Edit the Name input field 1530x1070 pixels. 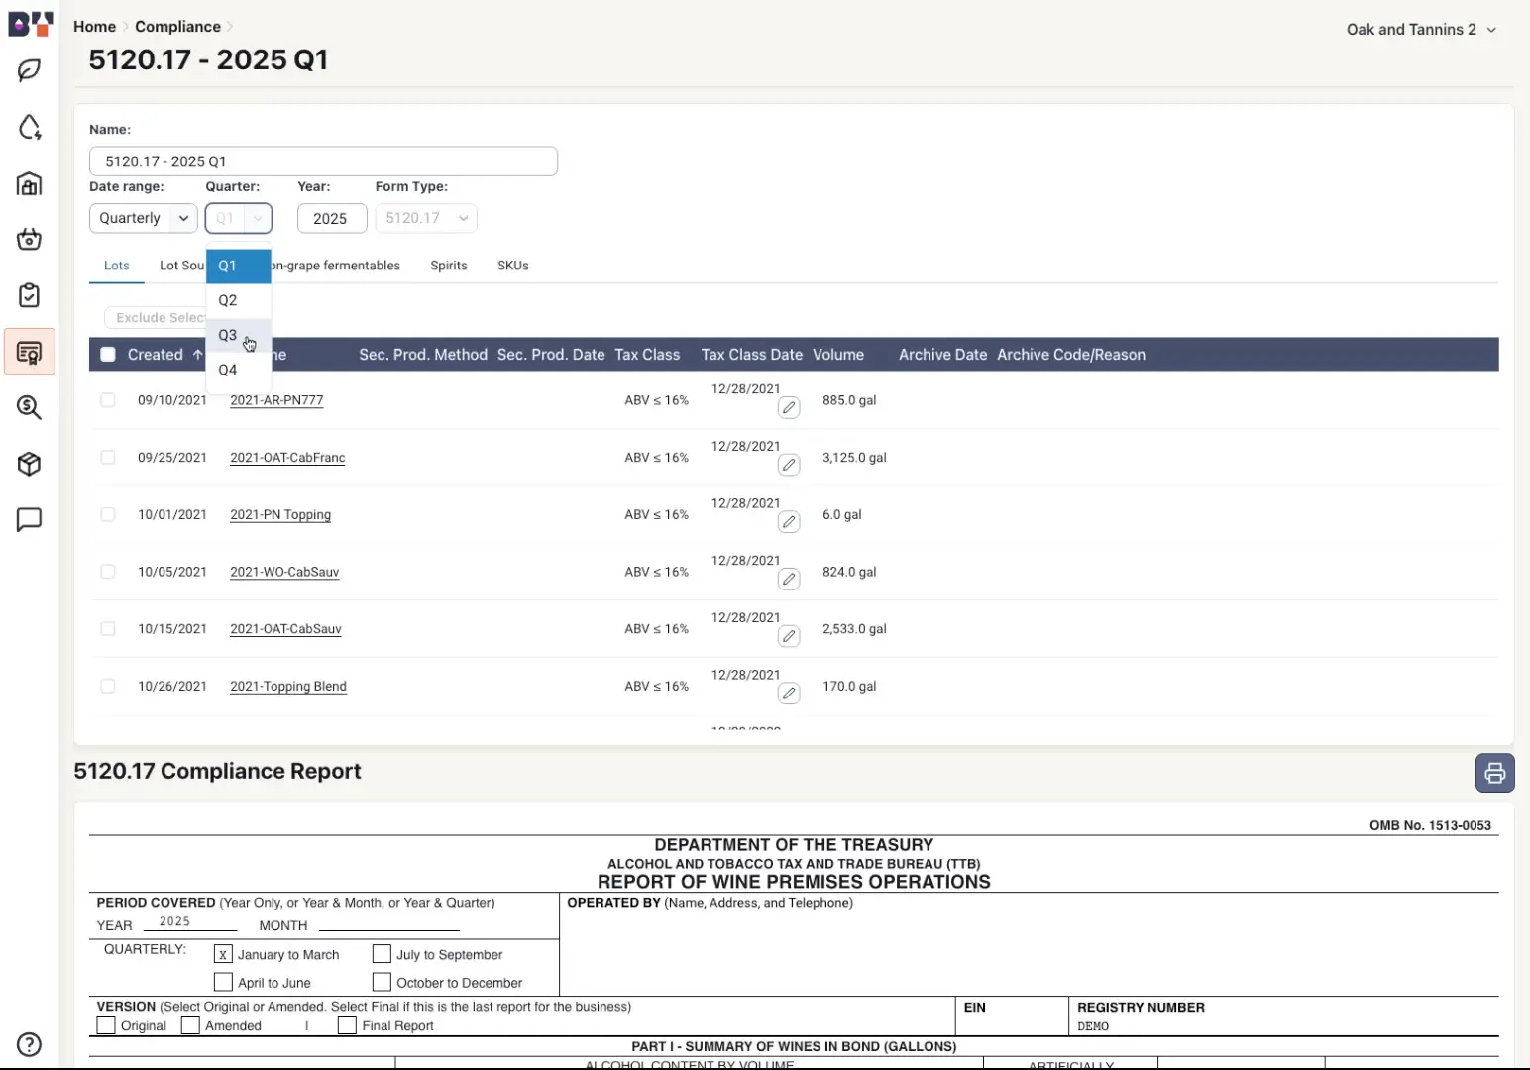323,161
